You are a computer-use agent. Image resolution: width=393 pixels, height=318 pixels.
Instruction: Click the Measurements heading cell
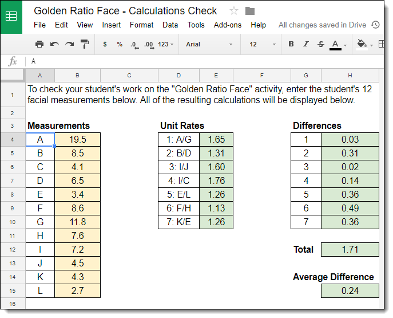(59, 125)
